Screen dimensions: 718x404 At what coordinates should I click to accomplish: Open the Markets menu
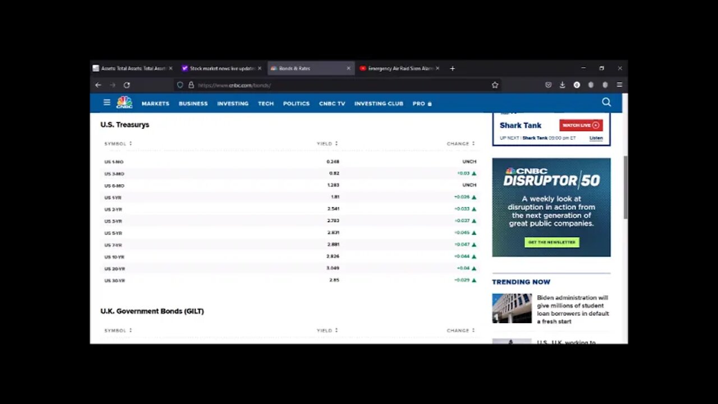click(155, 104)
